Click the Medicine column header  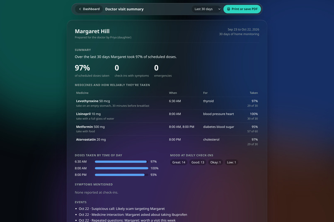(x=82, y=93)
